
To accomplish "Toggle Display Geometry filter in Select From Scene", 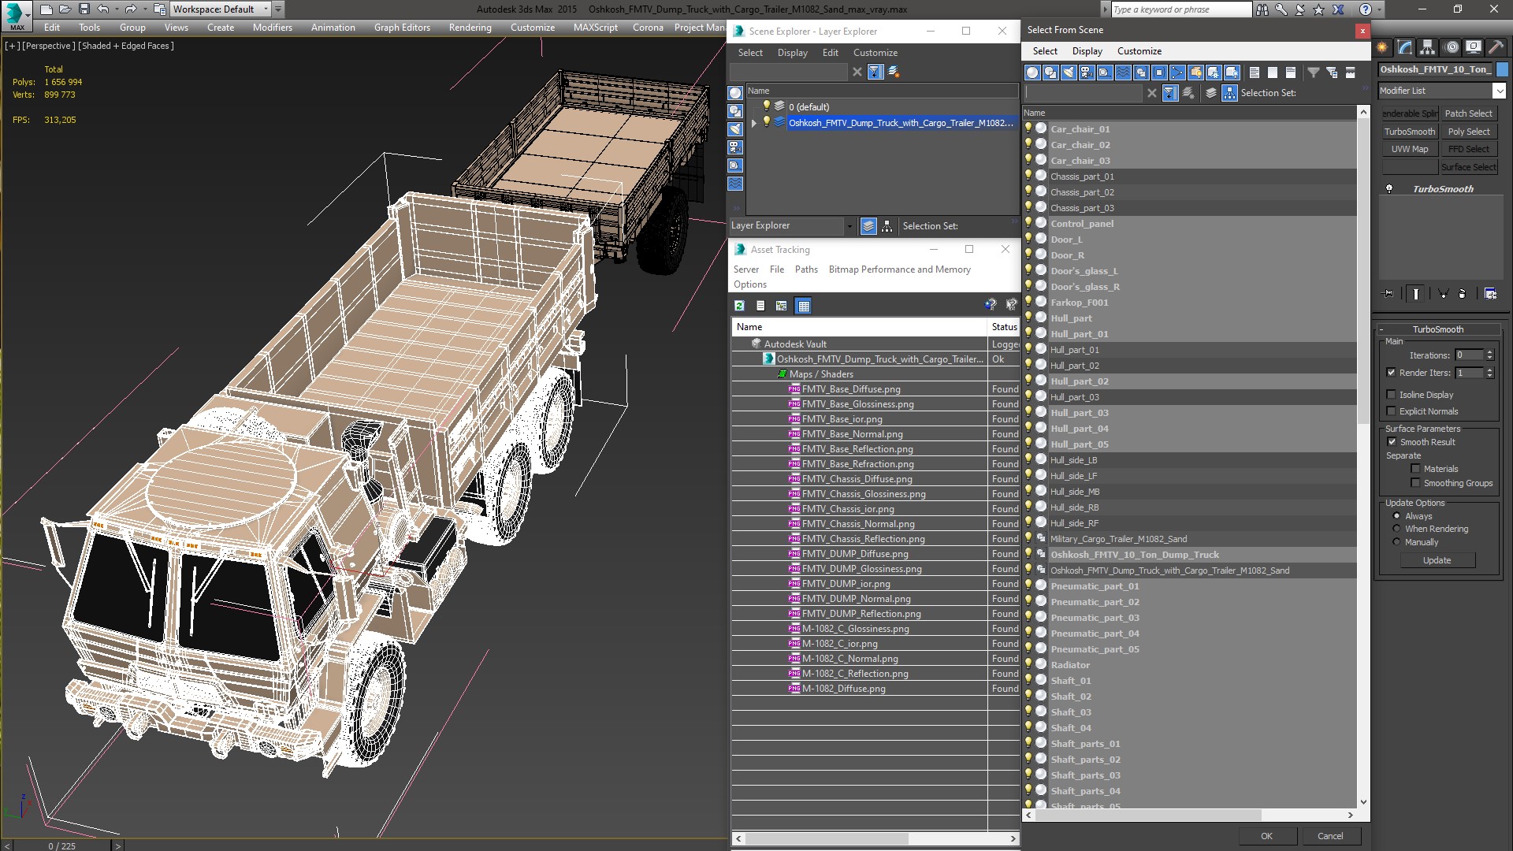I will [1032, 72].
